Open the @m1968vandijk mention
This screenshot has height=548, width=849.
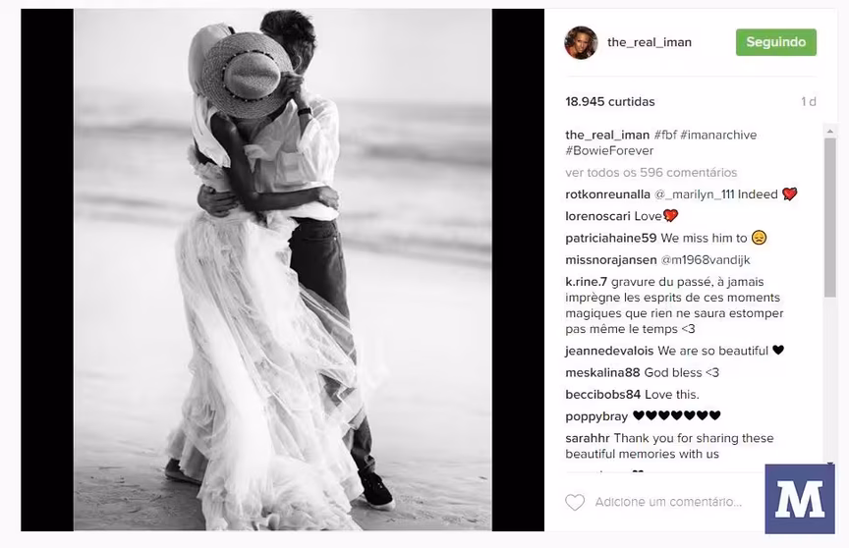(705, 259)
